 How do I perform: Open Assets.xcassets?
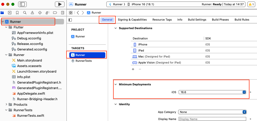(x=27, y=66)
